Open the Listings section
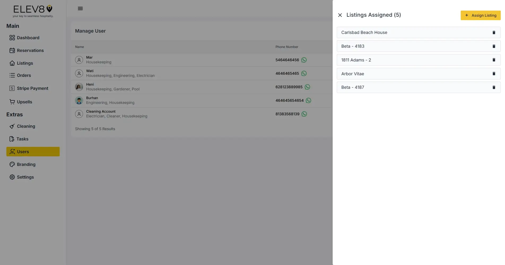Viewport: 505px width, 265px height. tap(25, 63)
